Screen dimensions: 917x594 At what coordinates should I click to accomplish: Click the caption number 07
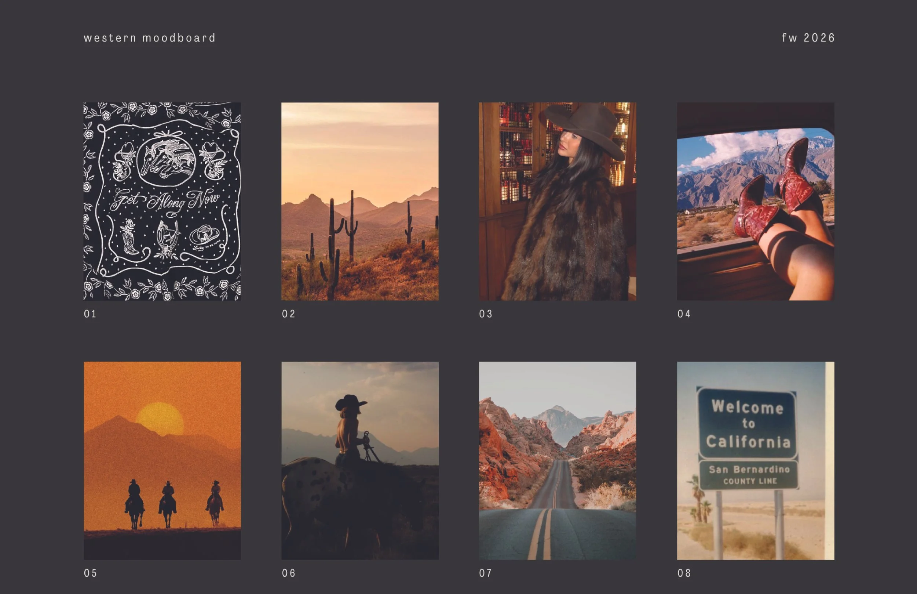click(486, 573)
